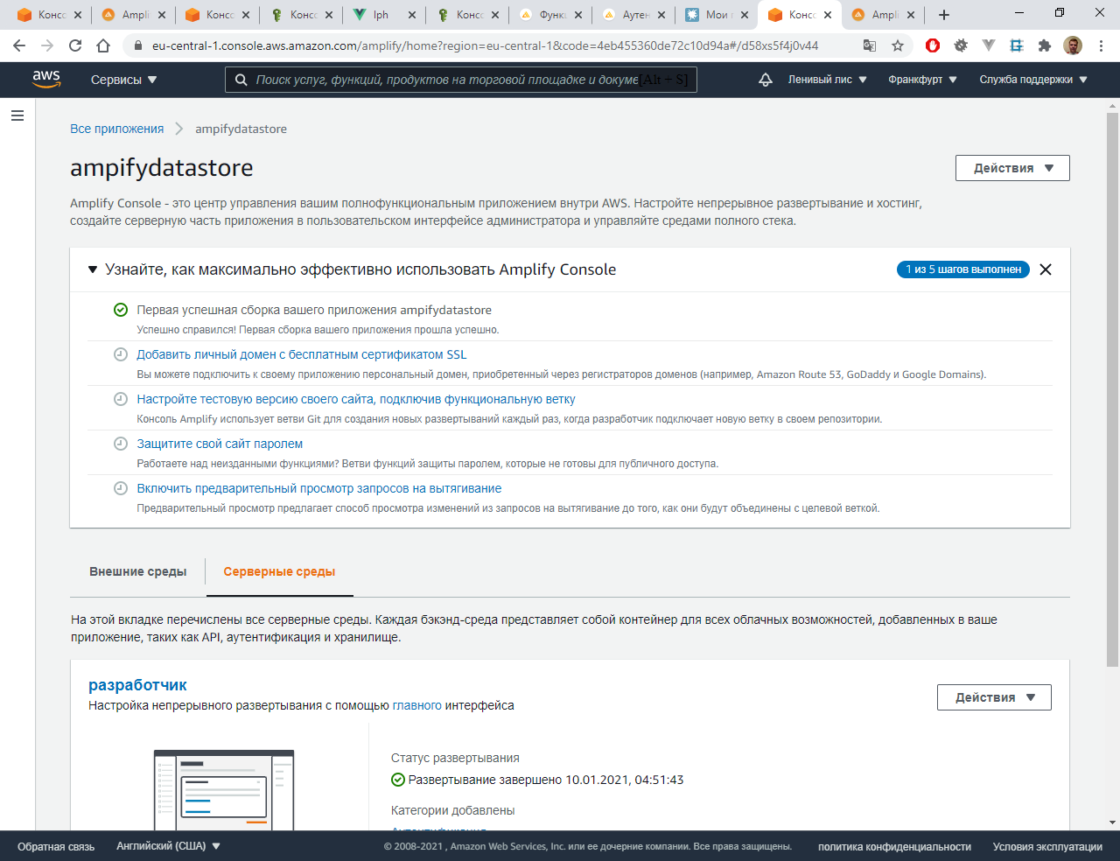Open Действия dropdown for разработчик environment
The image size is (1120, 861).
pyautogui.click(x=994, y=697)
